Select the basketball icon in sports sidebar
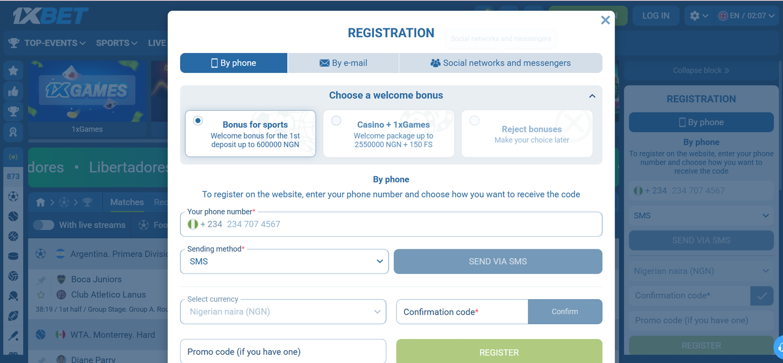Screen dimensions: 783x363 [13, 236]
